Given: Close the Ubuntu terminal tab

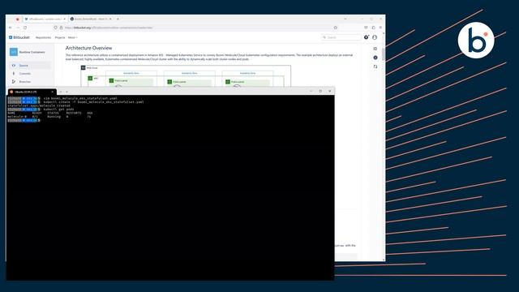Looking at the screenshot, I should [52, 92].
